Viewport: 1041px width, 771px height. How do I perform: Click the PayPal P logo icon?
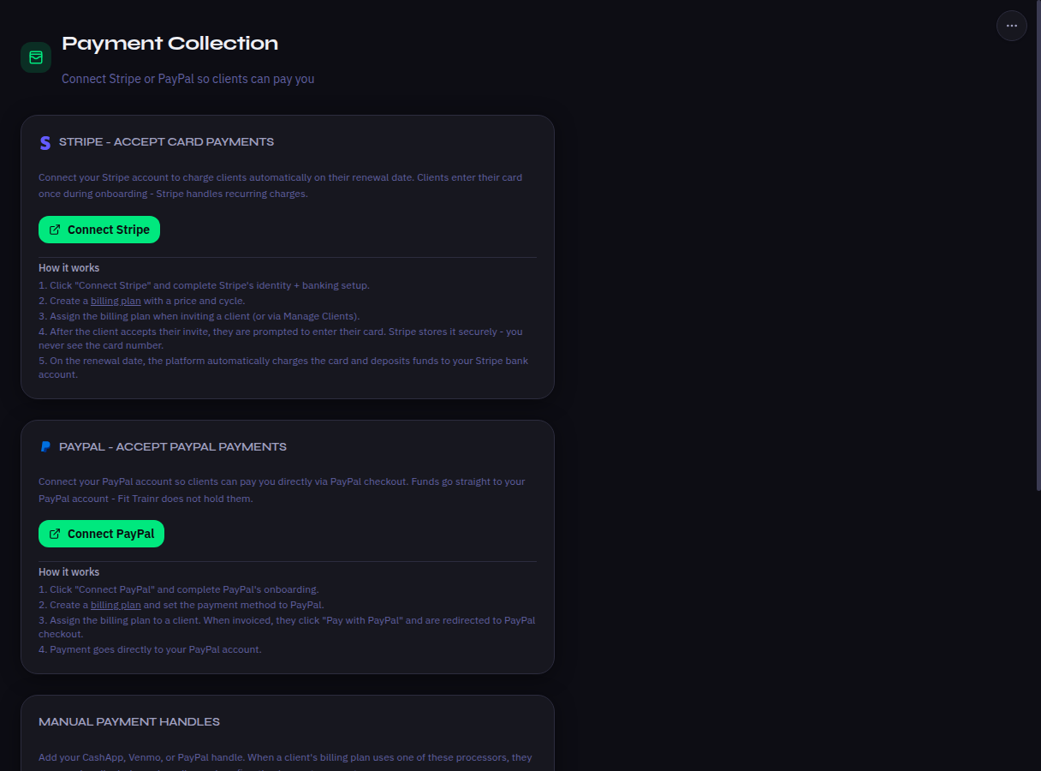(45, 447)
